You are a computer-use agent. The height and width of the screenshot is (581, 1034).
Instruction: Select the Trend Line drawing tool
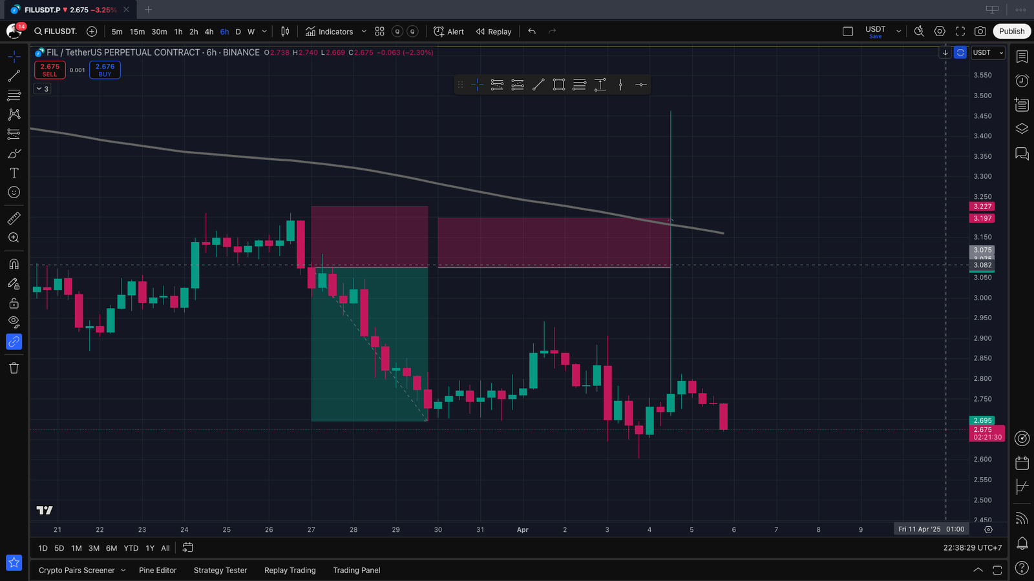pos(14,76)
